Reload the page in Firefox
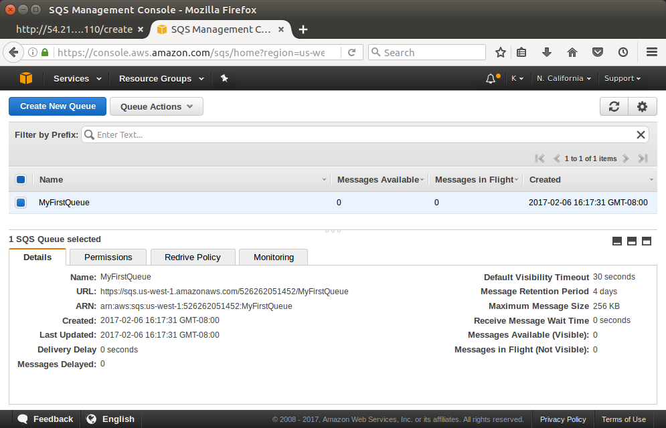 pos(351,53)
